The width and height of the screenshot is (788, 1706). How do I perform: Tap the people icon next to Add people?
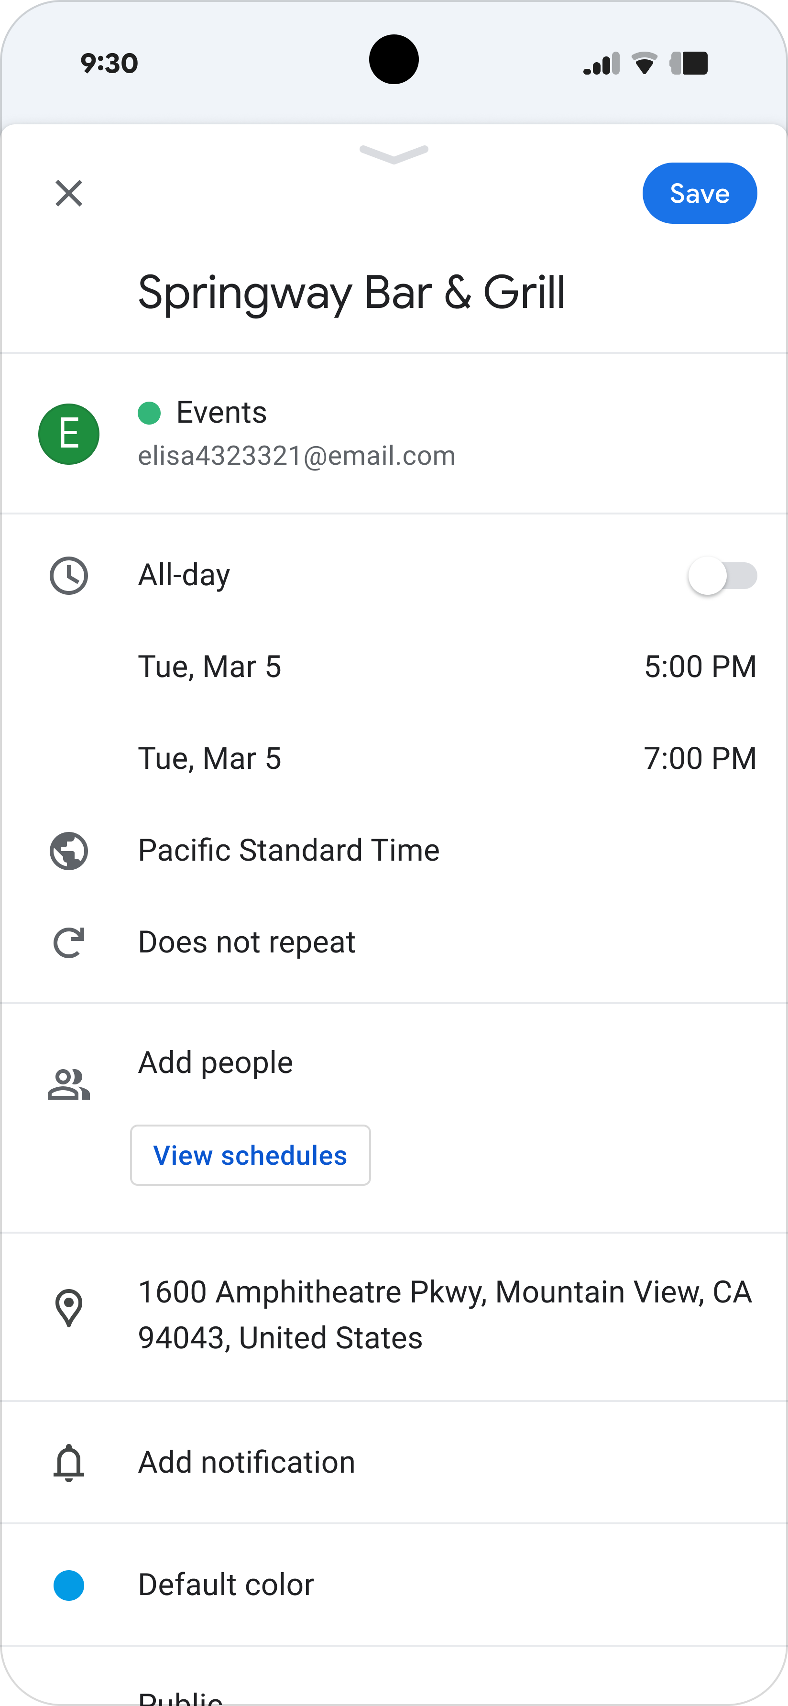pos(69,1084)
